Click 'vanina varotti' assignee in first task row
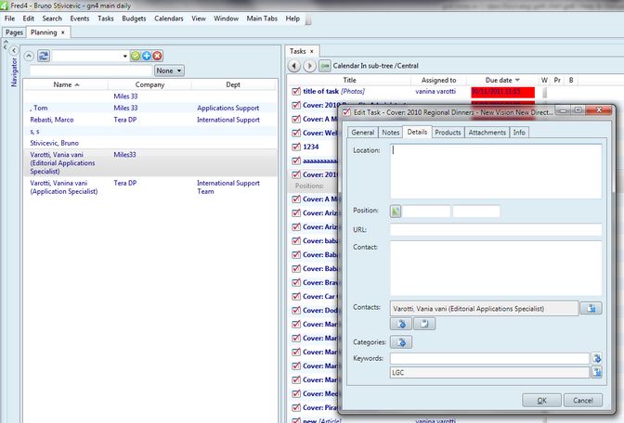 tap(435, 92)
